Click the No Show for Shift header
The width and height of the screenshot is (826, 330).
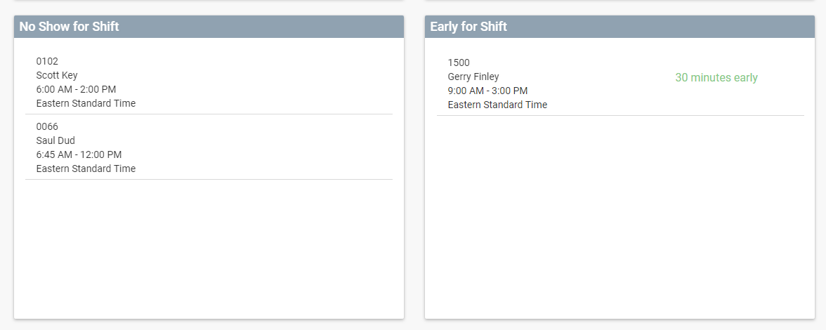(69, 27)
